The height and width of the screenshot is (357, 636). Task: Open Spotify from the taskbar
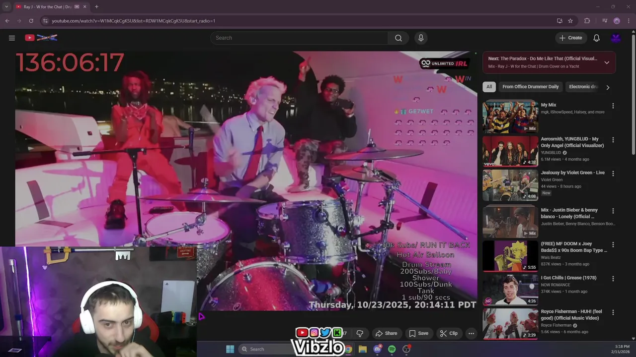392,349
